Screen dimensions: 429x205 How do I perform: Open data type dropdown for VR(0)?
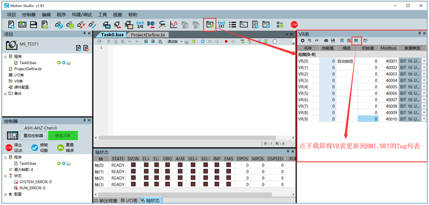[424, 61]
